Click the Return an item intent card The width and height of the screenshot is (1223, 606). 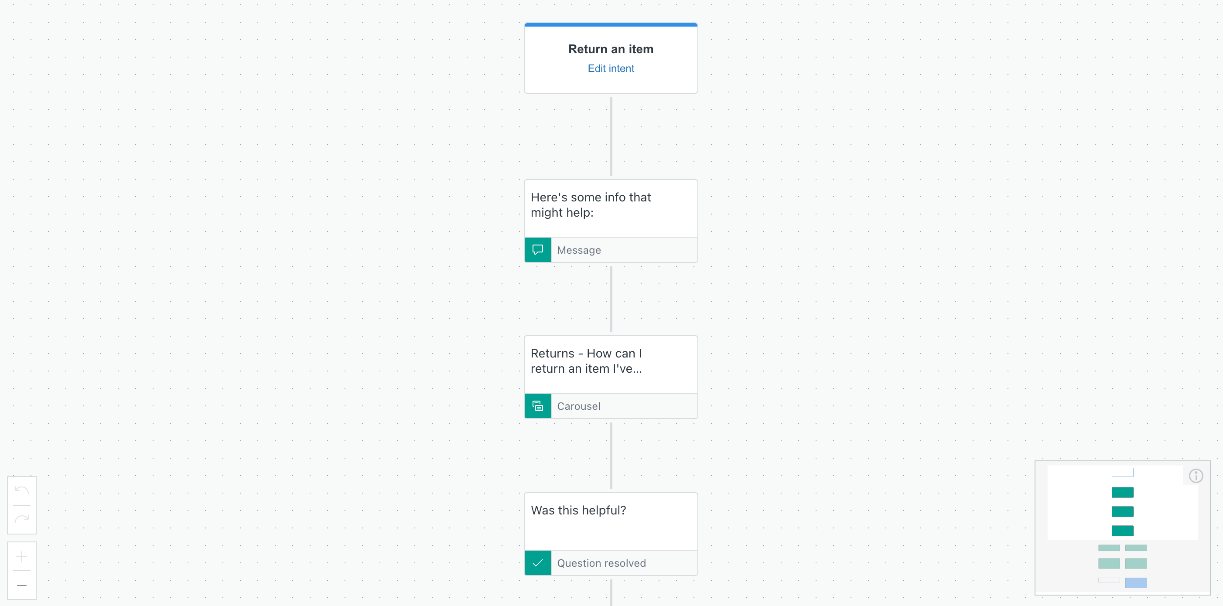click(x=611, y=49)
